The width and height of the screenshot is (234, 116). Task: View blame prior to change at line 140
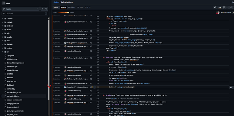tap(91, 99)
